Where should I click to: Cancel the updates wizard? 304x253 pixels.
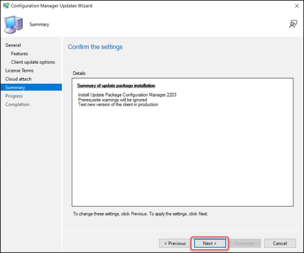[x=280, y=243]
